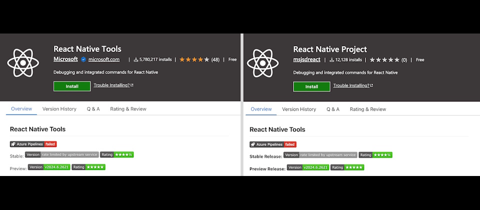Screen dimensions: 480x210
Task: Open Trouble Installing link for React Native Tools
Action: [x=113, y=85]
